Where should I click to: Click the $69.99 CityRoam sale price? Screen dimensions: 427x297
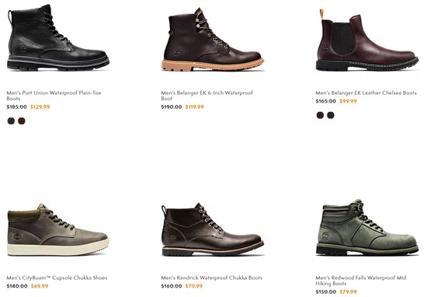tap(40, 286)
